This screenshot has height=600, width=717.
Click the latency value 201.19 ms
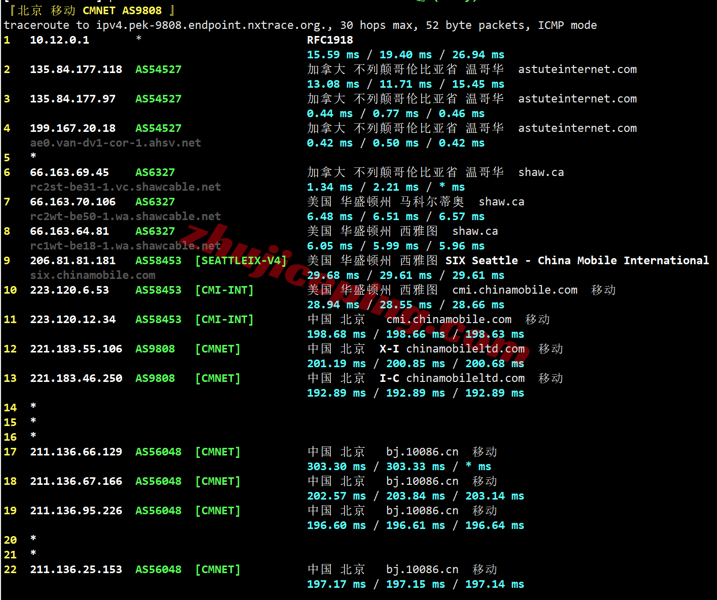pyautogui.click(x=336, y=364)
